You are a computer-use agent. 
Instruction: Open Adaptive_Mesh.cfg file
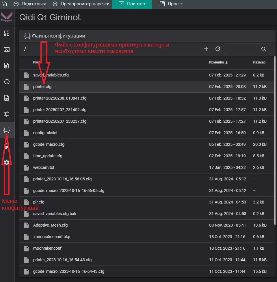point(147,225)
